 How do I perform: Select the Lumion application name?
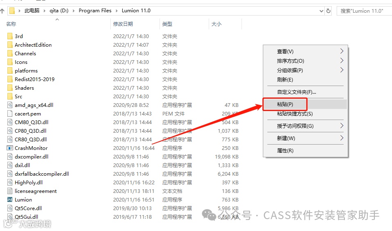[x=23, y=200]
